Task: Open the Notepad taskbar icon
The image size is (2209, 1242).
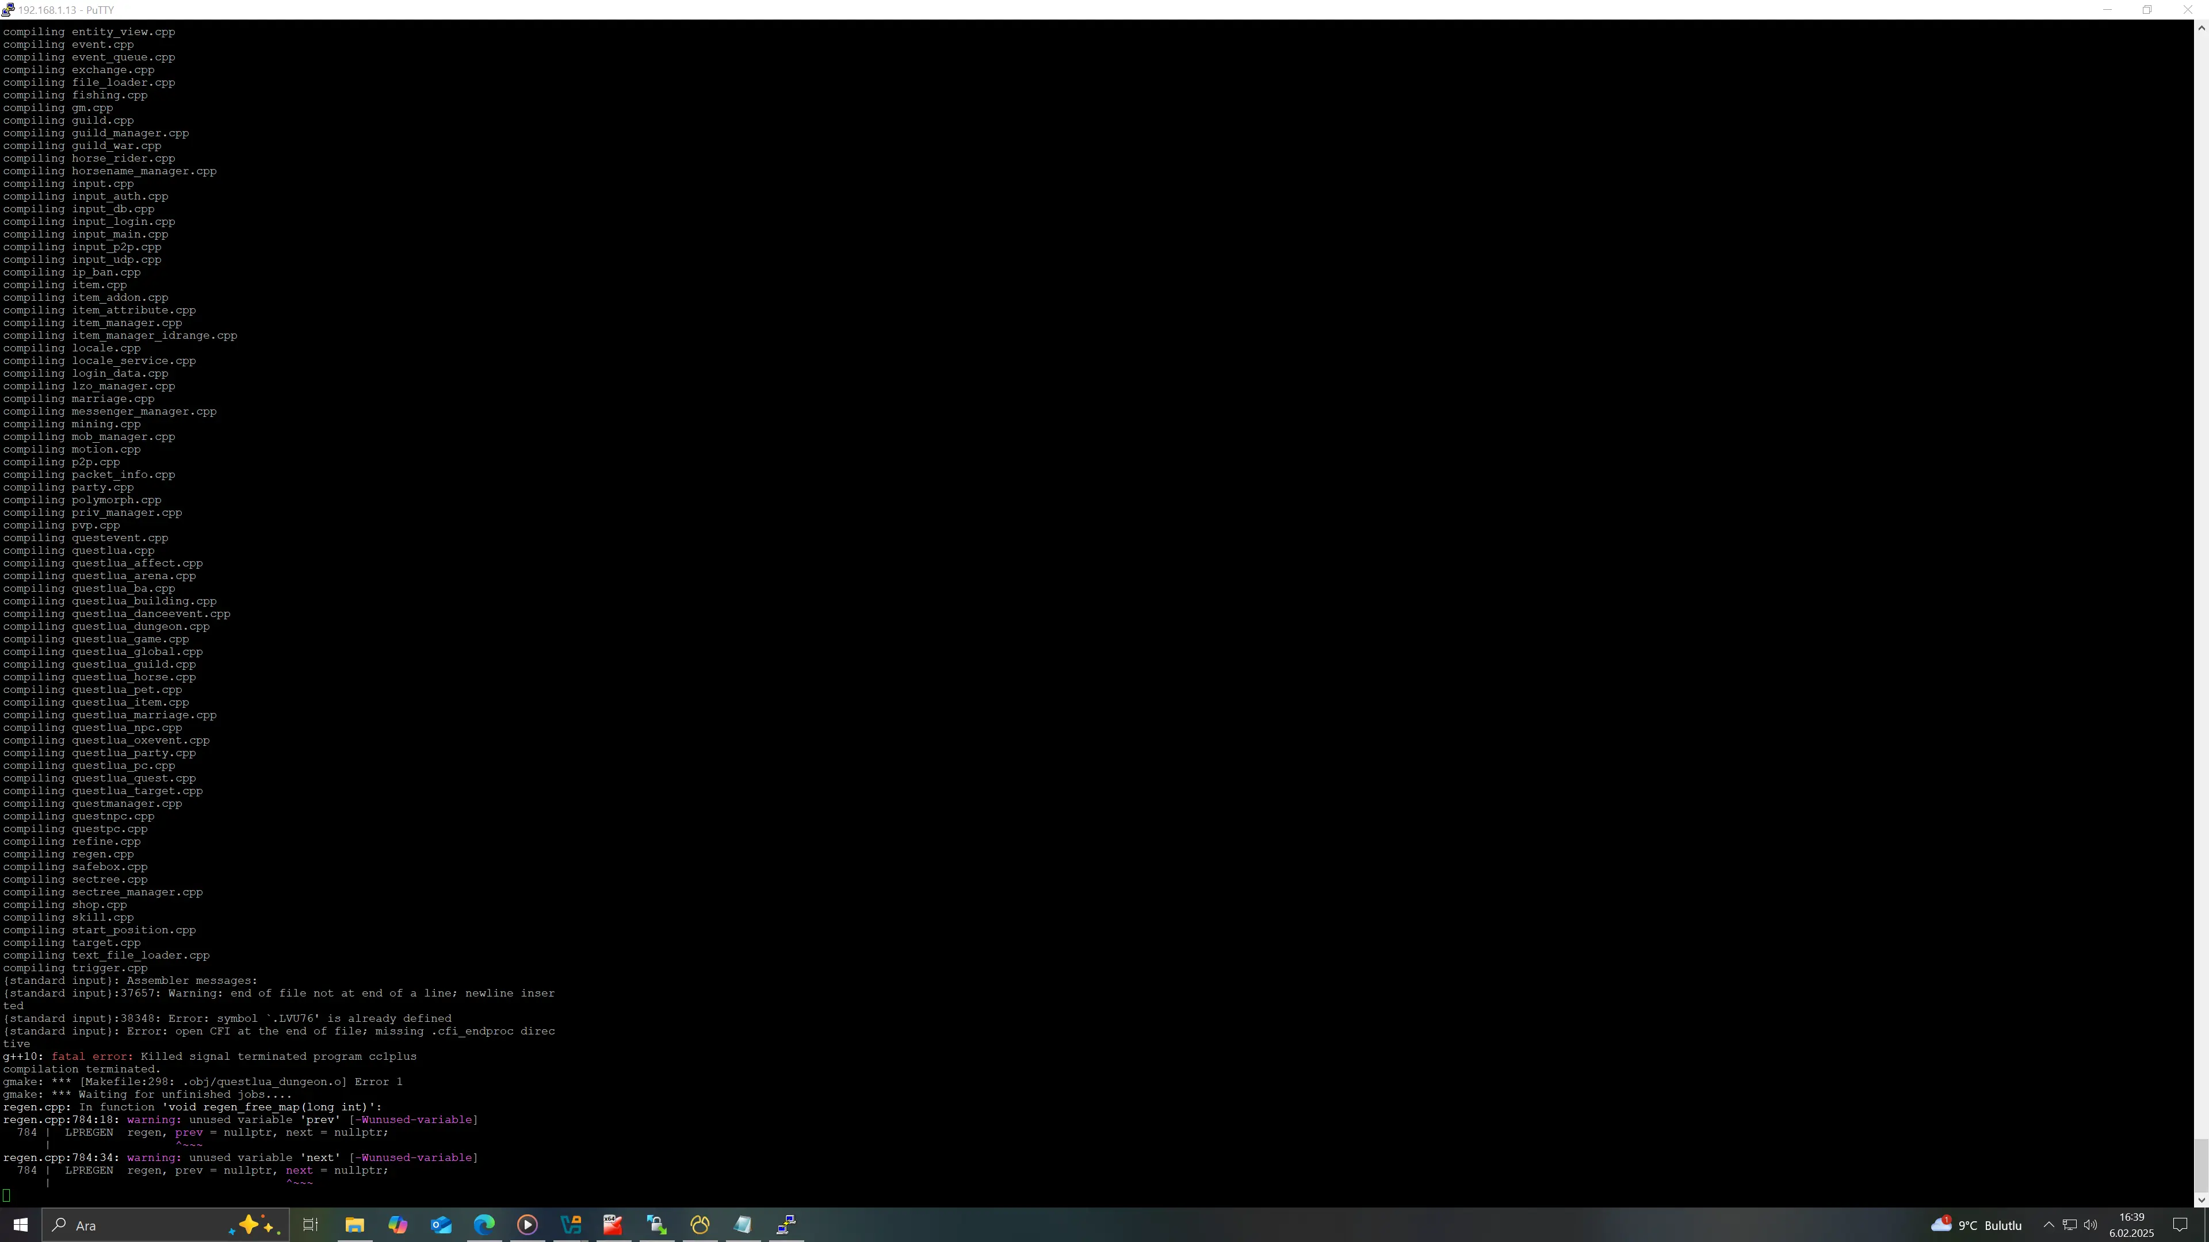Action: [743, 1225]
